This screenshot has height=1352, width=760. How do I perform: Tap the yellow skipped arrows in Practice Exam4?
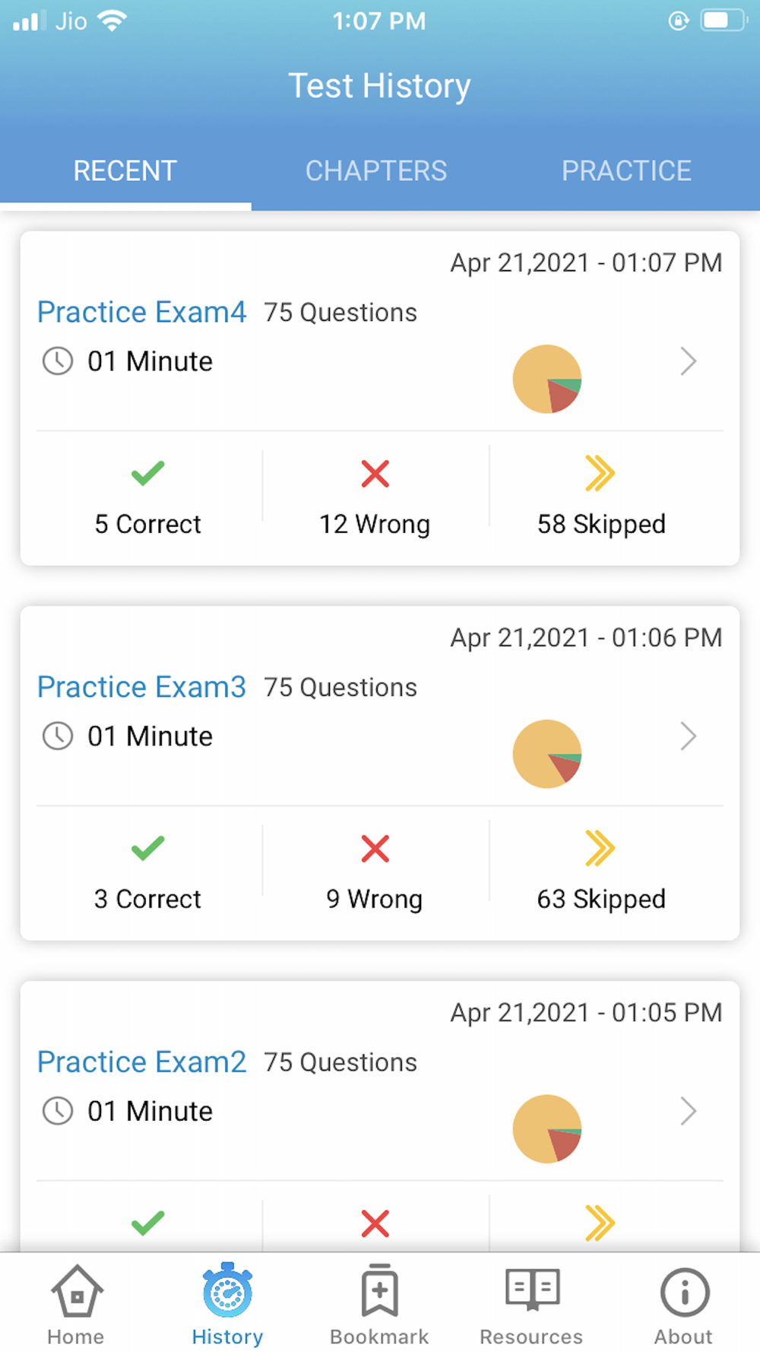pyautogui.click(x=600, y=473)
